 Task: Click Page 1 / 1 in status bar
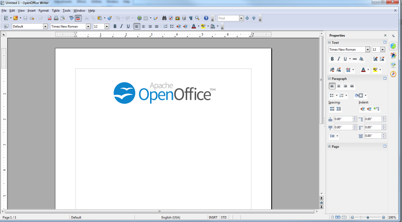click(9, 218)
